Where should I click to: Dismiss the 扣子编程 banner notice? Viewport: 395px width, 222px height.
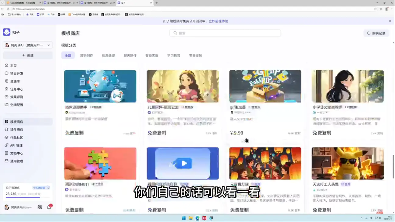click(x=390, y=21)
